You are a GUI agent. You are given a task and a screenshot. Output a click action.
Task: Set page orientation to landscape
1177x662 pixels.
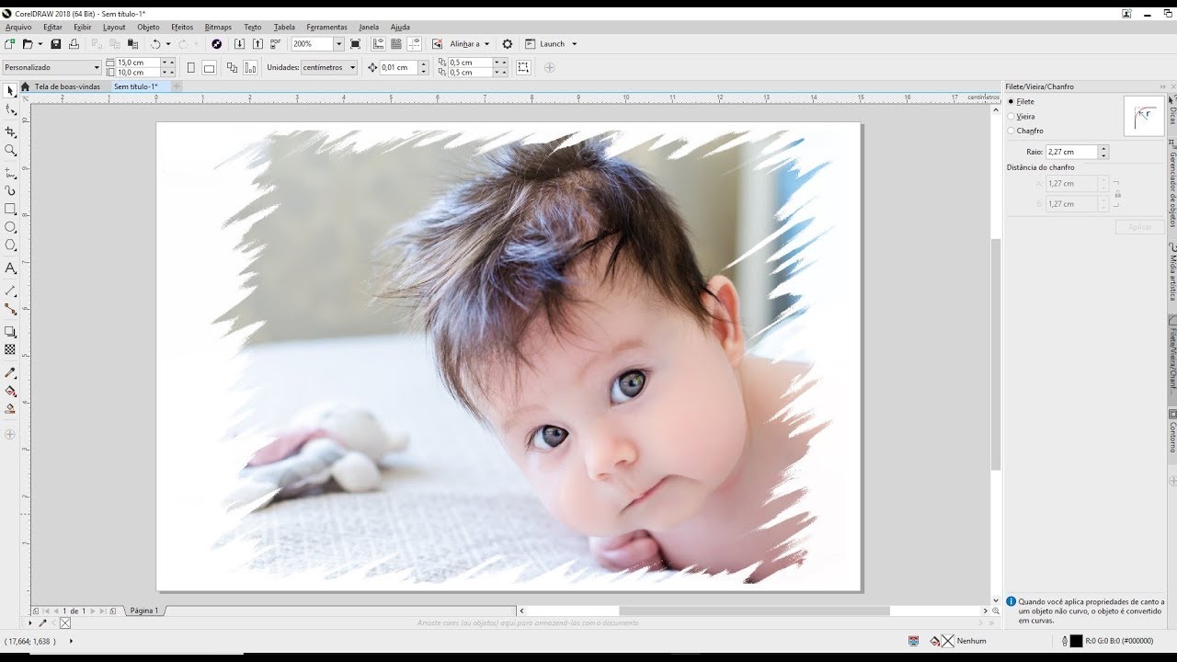coord(209,67)
